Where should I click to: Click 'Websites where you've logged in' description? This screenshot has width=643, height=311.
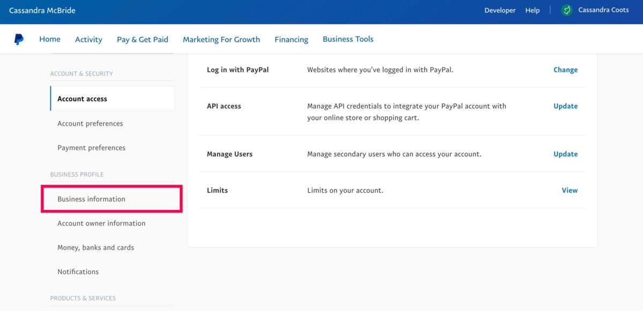pos(380,70)
